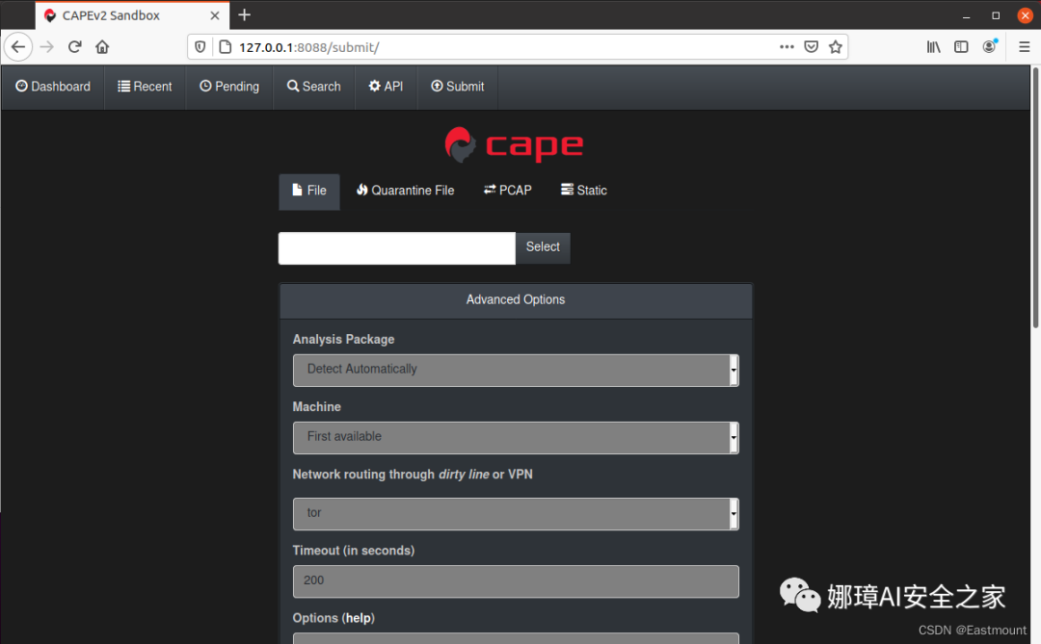Go to the Submit page
Viewport: 1041px width, 644px height.
458,87
